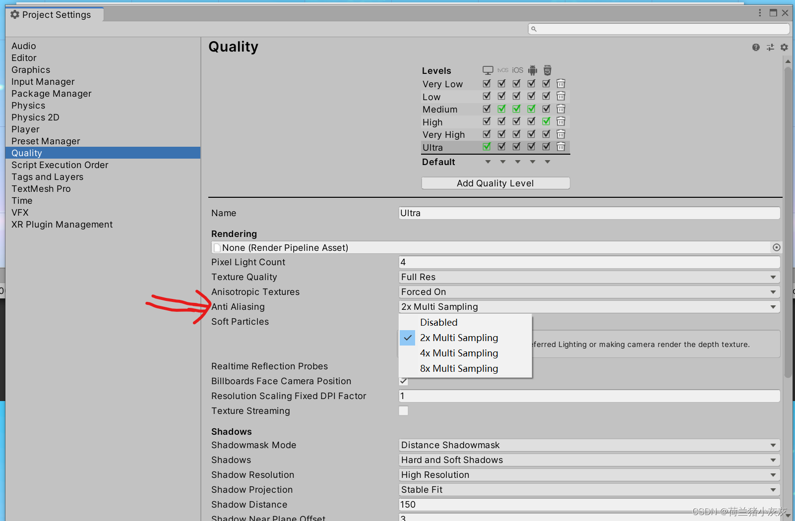Click the settings search field
The width and height of the screenshot is (795, 521).
[659, 29]
